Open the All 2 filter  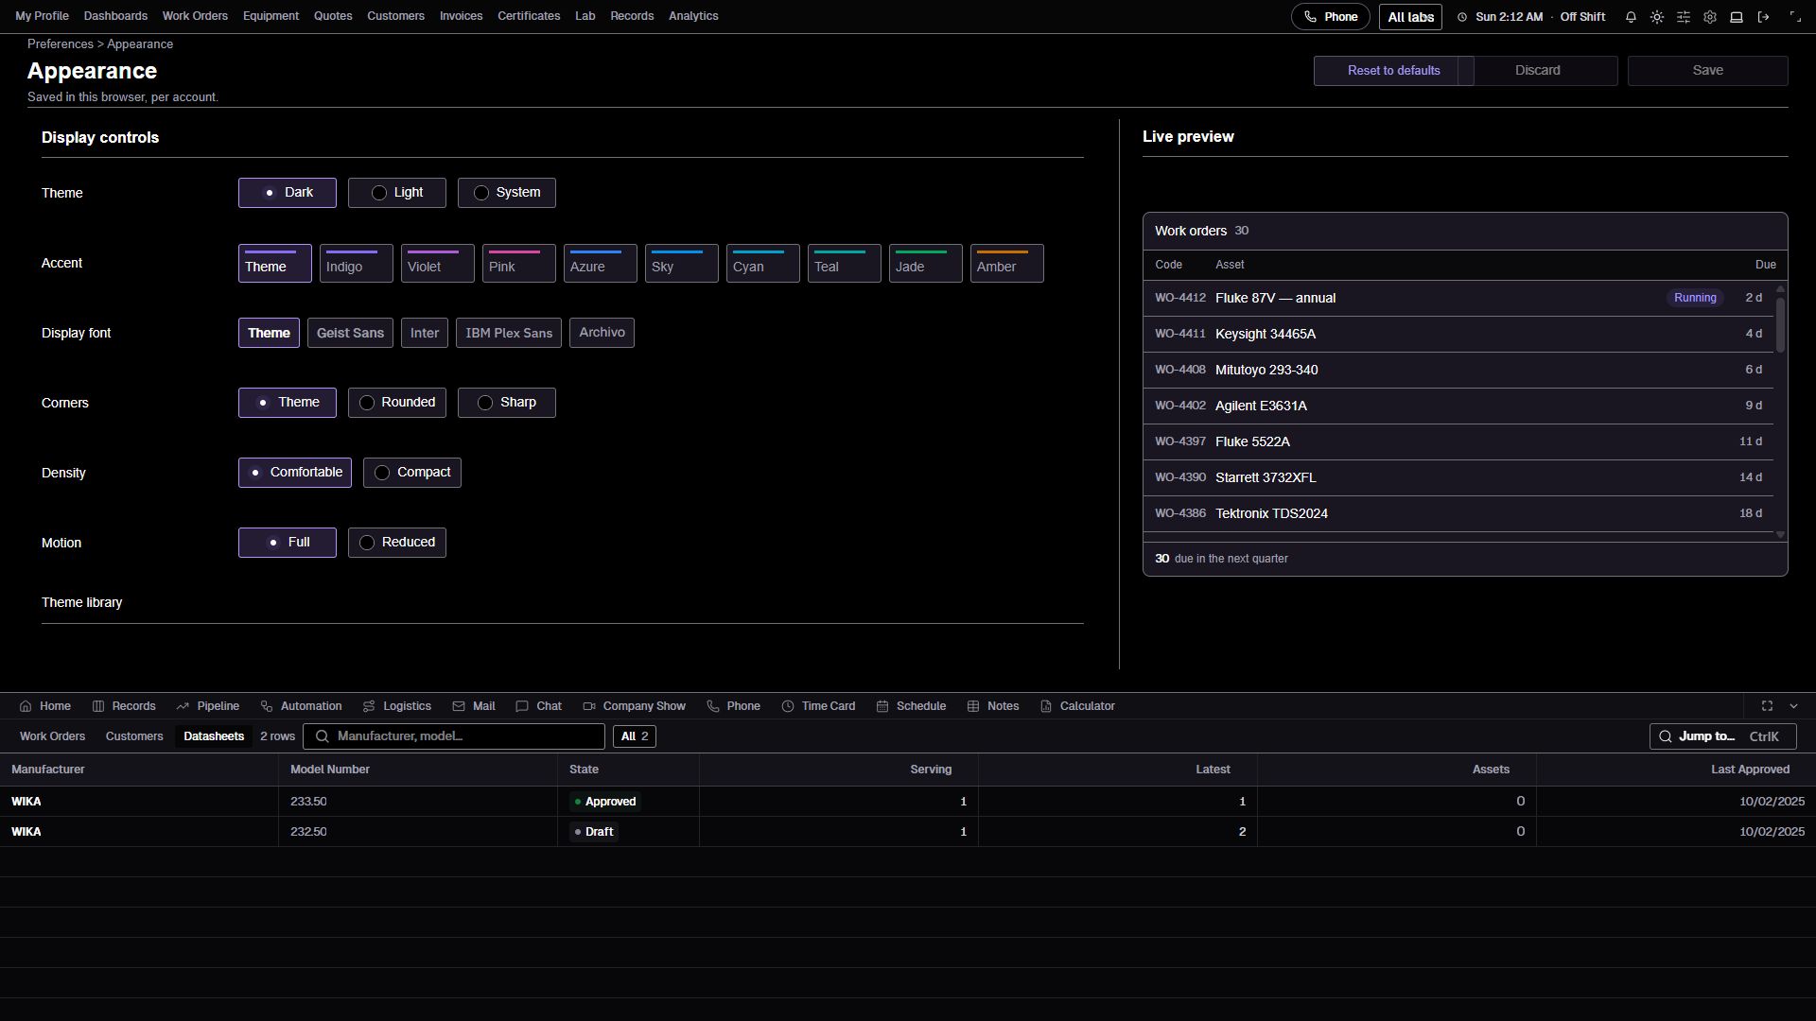(x=635, y=736)
